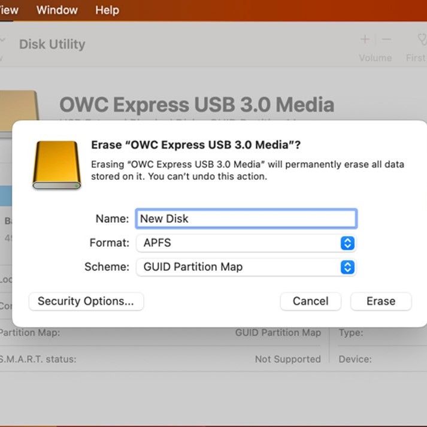Confirm with the Erase button

(x=381, y=301)
